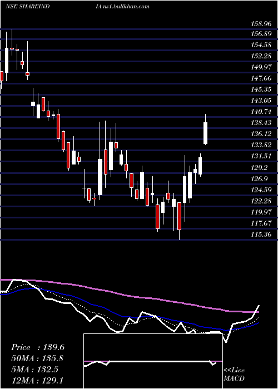This screenshot has height=389, width=278.
Task: Click the 5MA : 132.5 readout
Action: [x=34, y=370]
